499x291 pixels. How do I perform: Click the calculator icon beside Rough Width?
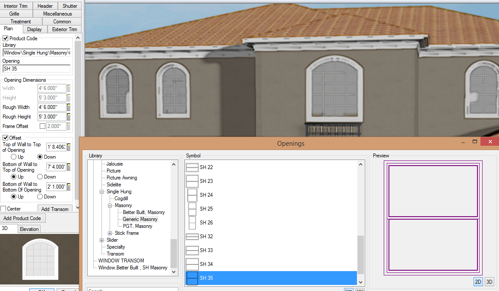tap(69, 107)
